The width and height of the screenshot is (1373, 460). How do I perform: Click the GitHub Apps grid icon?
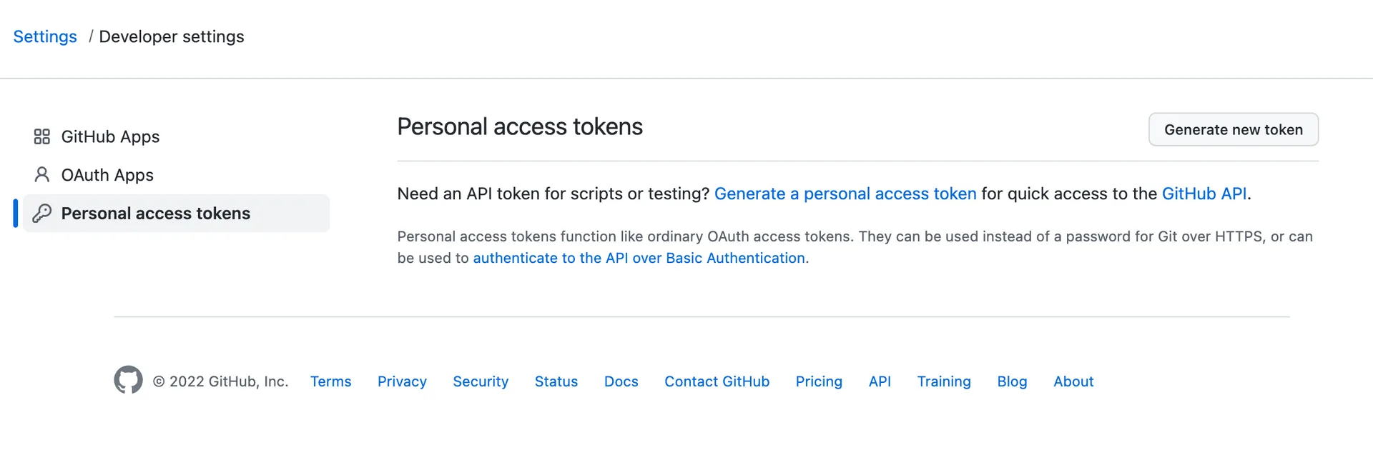point(42,136)
